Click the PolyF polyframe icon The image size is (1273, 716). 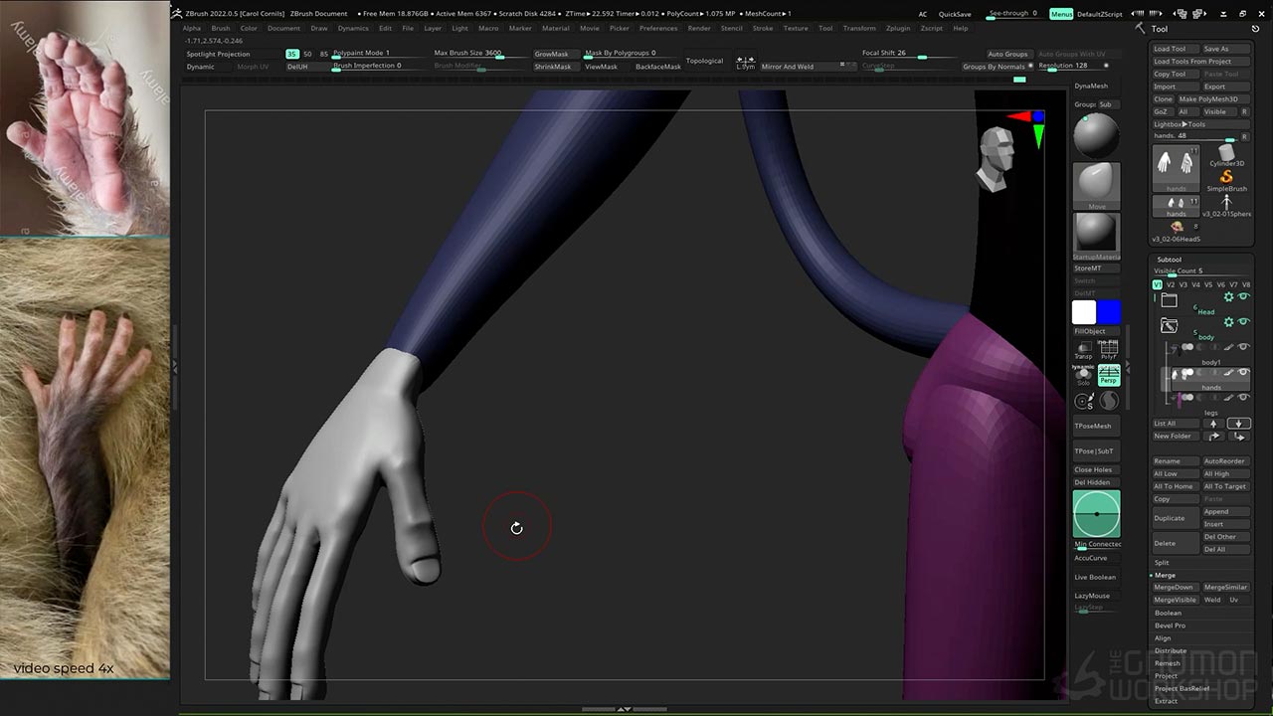(1109, 349)
